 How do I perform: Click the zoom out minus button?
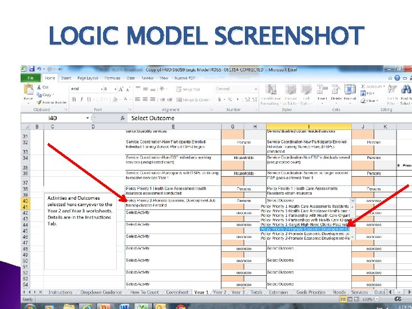pyautogui.click(x=377, y=299)
